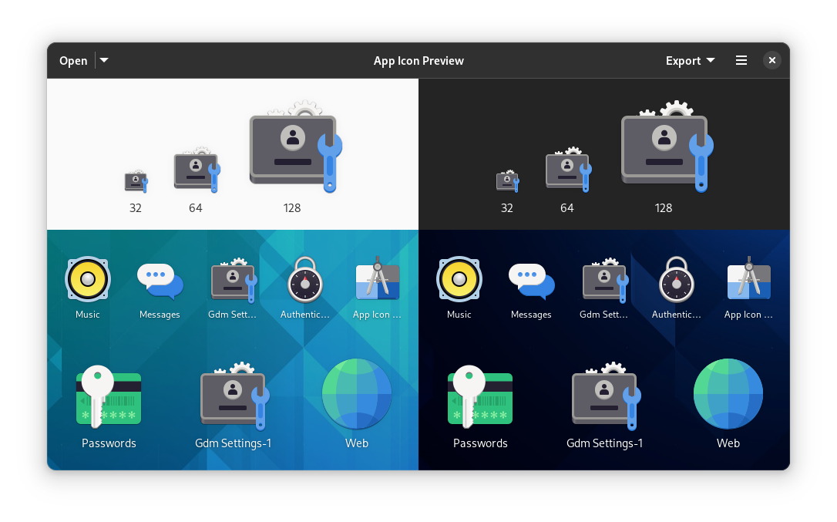The image size is (837, 522).
Task: Select the App Icon Preview compass icon
Action: point(377,279)
